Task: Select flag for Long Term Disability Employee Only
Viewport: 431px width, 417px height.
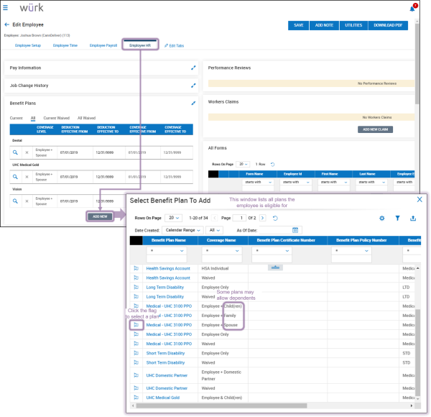Action: coord(136,287)
